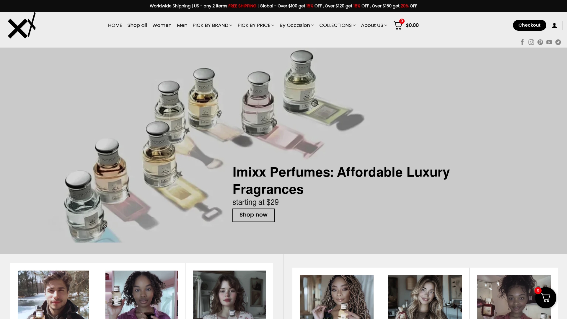Click the free shipping announcement bar text
Image resolution: width=567 pixels, height=319 pixels.
(283, 6)
